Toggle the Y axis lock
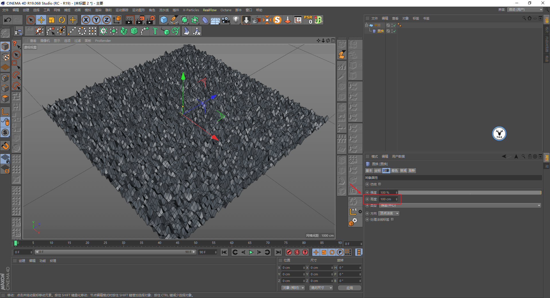Screen dimensions: 550x298 (x=96, y=20)
